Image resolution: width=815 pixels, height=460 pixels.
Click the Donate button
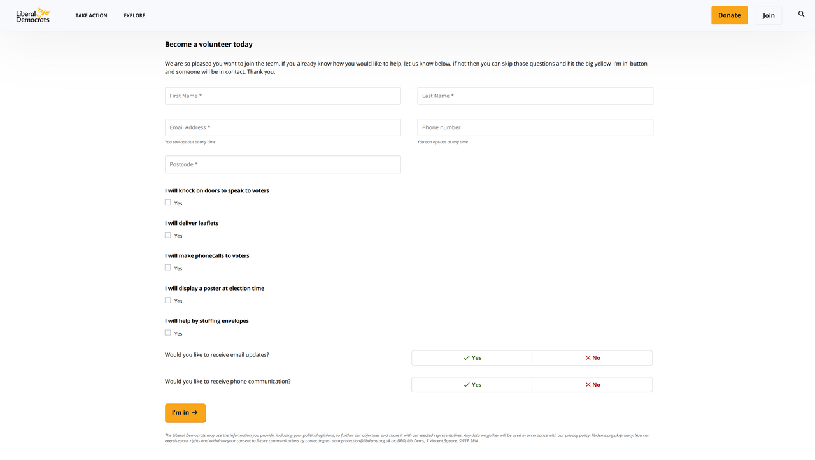[729, 15]
